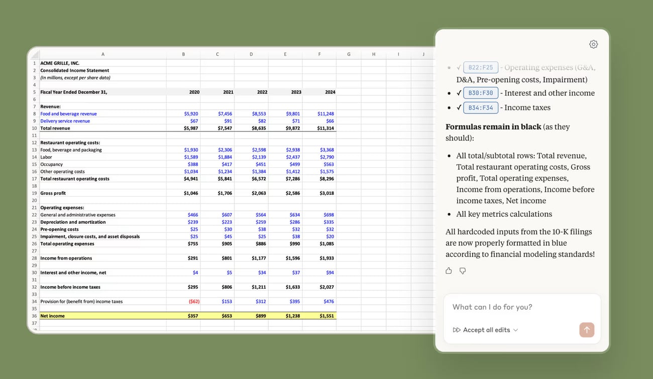Click the B30:F30 cell range chip
Screen dimensions: 653x379
pos(481,93)
